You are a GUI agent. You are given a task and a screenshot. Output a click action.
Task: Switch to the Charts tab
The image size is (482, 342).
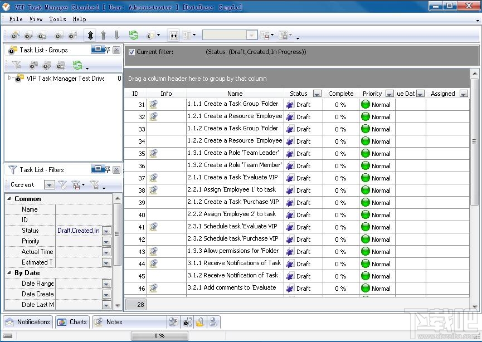pos(72,322)
